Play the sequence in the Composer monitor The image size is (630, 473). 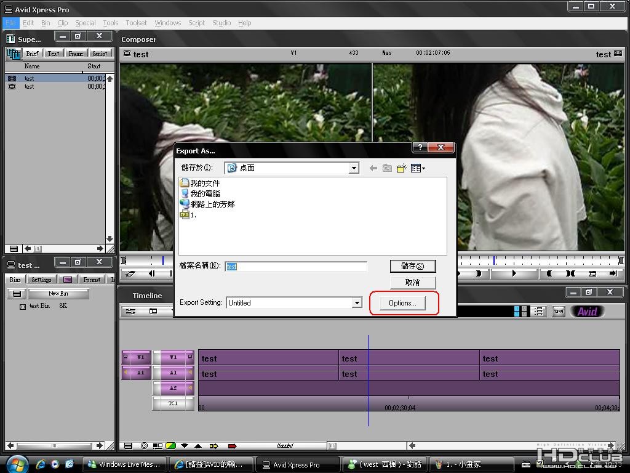pyautogui.click(x=514, y=273)
